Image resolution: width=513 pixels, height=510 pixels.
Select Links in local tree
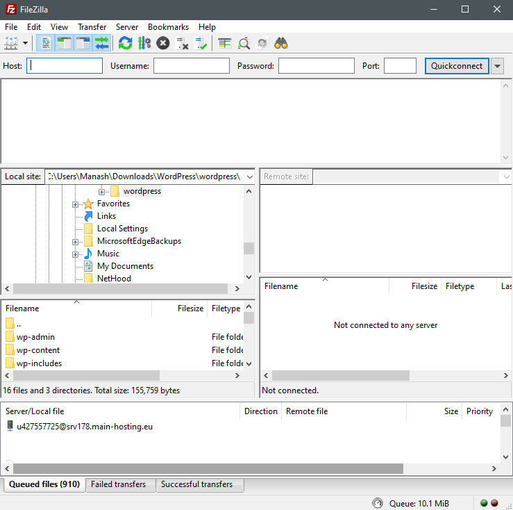tap(106, 216)
